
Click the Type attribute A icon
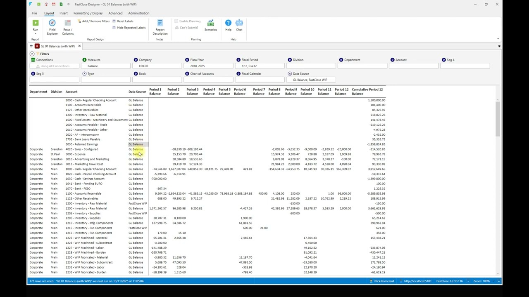84,74
